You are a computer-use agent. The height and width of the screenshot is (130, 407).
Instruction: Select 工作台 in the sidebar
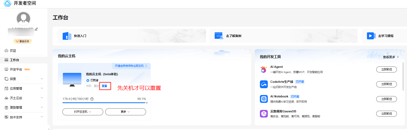tap(24, 60)
